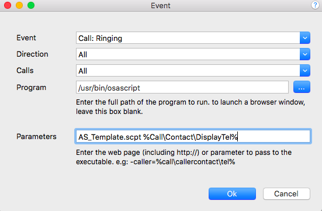
Task: Close the Event window with red button
Action: [8, 5]
